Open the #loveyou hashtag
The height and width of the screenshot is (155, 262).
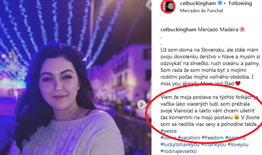(x=238, y=144)
